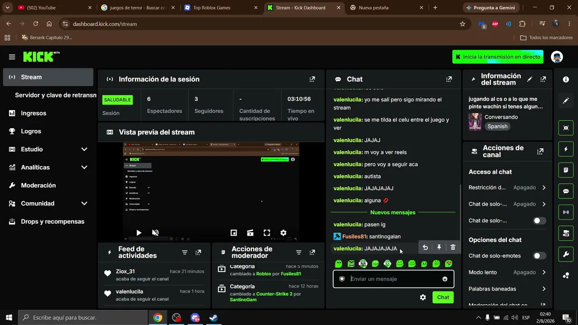
Task: Open the Palabras baneadas arrow
Action: [544, 289]
